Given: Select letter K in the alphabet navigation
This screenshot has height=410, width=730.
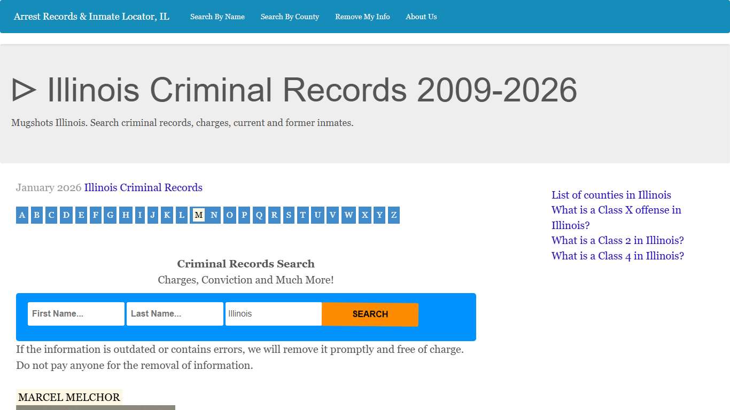Looking at the screenshot, I should pyautogui.click(x=166, y=215).
